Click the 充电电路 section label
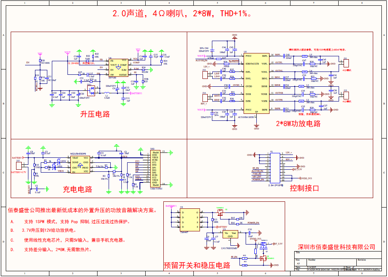The height and width of the screenshot is (277, 388). pos(77,189)
